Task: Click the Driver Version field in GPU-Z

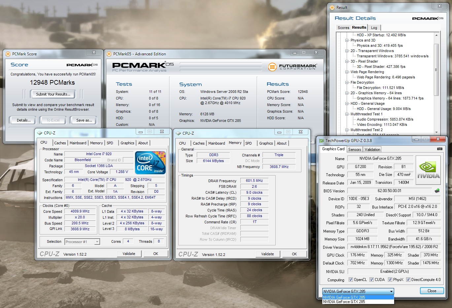Action: click(x=394, y=247)
